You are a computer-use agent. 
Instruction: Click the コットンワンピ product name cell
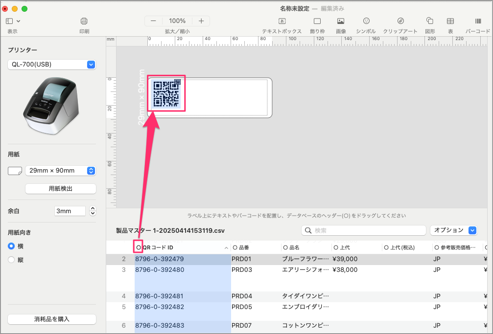305,326
